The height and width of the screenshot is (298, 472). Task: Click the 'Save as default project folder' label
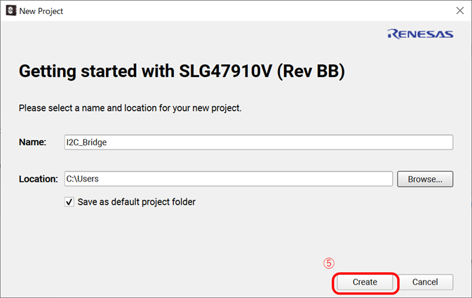[x=136, y=202]
